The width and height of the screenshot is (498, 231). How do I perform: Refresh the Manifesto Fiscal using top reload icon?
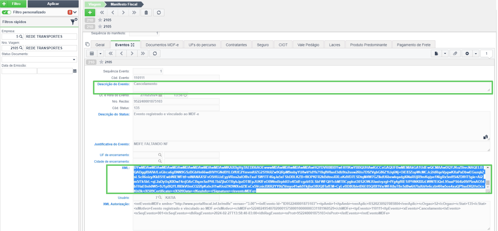159,13
